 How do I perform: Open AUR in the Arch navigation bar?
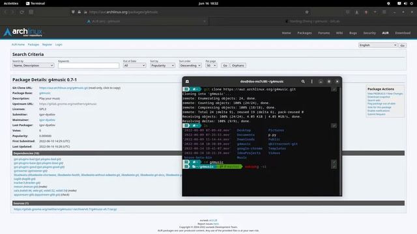click(x=385, y=33)
